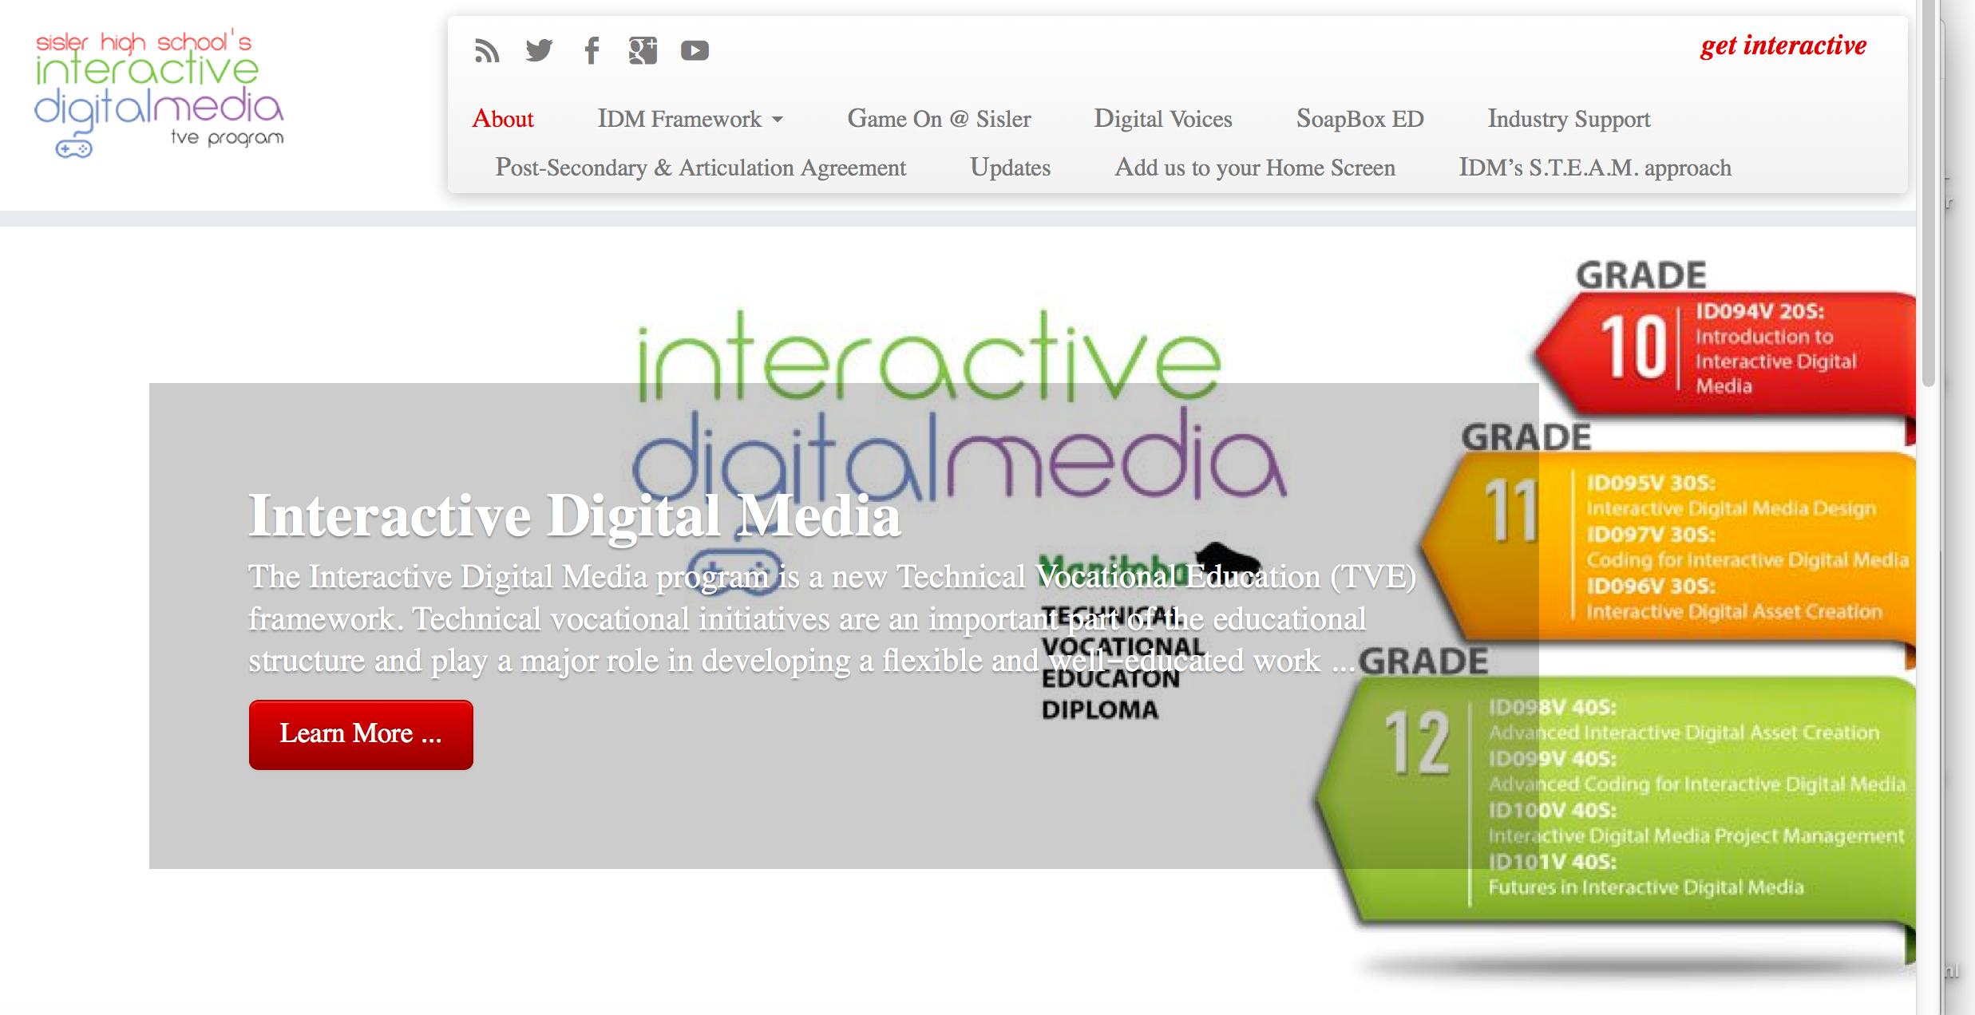The height and width of the screenshot is (1015, 1975).
Task: Select the About menu item
Action: coord(503,119)
